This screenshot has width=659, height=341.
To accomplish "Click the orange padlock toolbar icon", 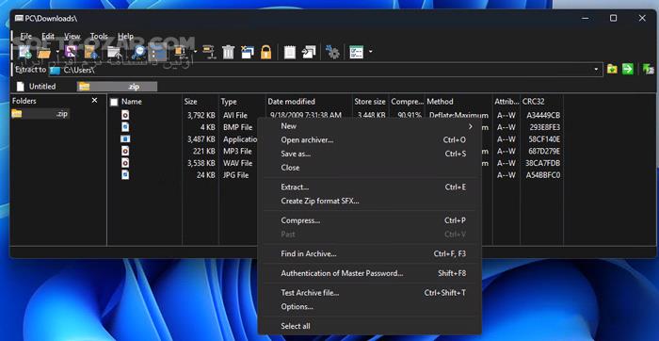I will (266, 52).
